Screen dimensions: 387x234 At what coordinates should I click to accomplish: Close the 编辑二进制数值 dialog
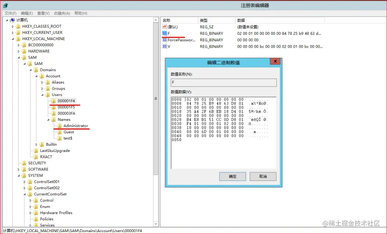point(275,61)
